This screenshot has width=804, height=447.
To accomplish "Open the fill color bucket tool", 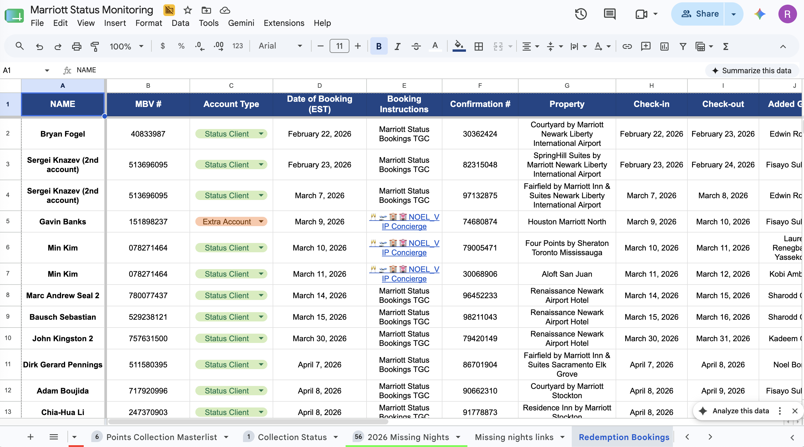I will pyautogui.click(x=459, y=46).
